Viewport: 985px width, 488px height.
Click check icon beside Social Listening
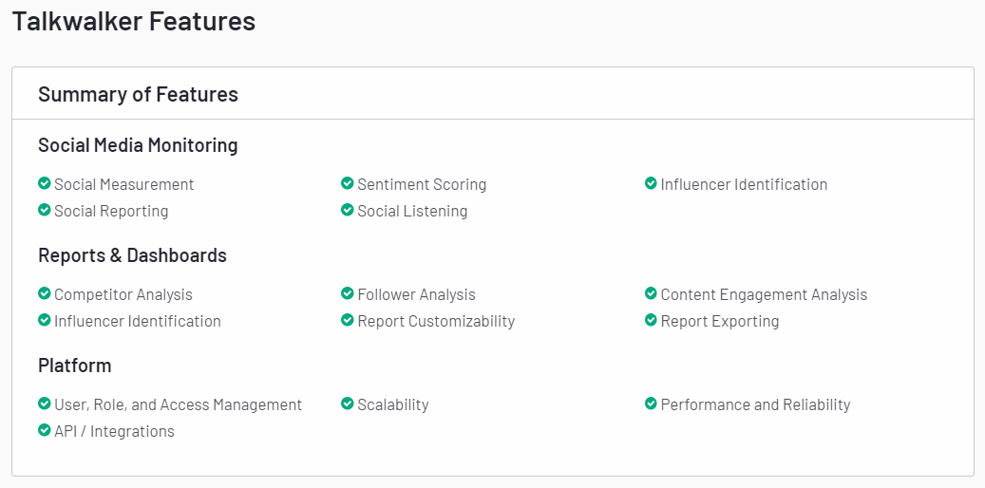[x=348, y=210]
